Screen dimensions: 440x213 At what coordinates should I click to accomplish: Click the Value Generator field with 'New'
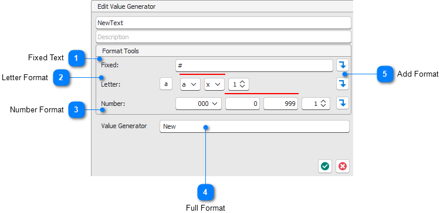pos(255,126)
